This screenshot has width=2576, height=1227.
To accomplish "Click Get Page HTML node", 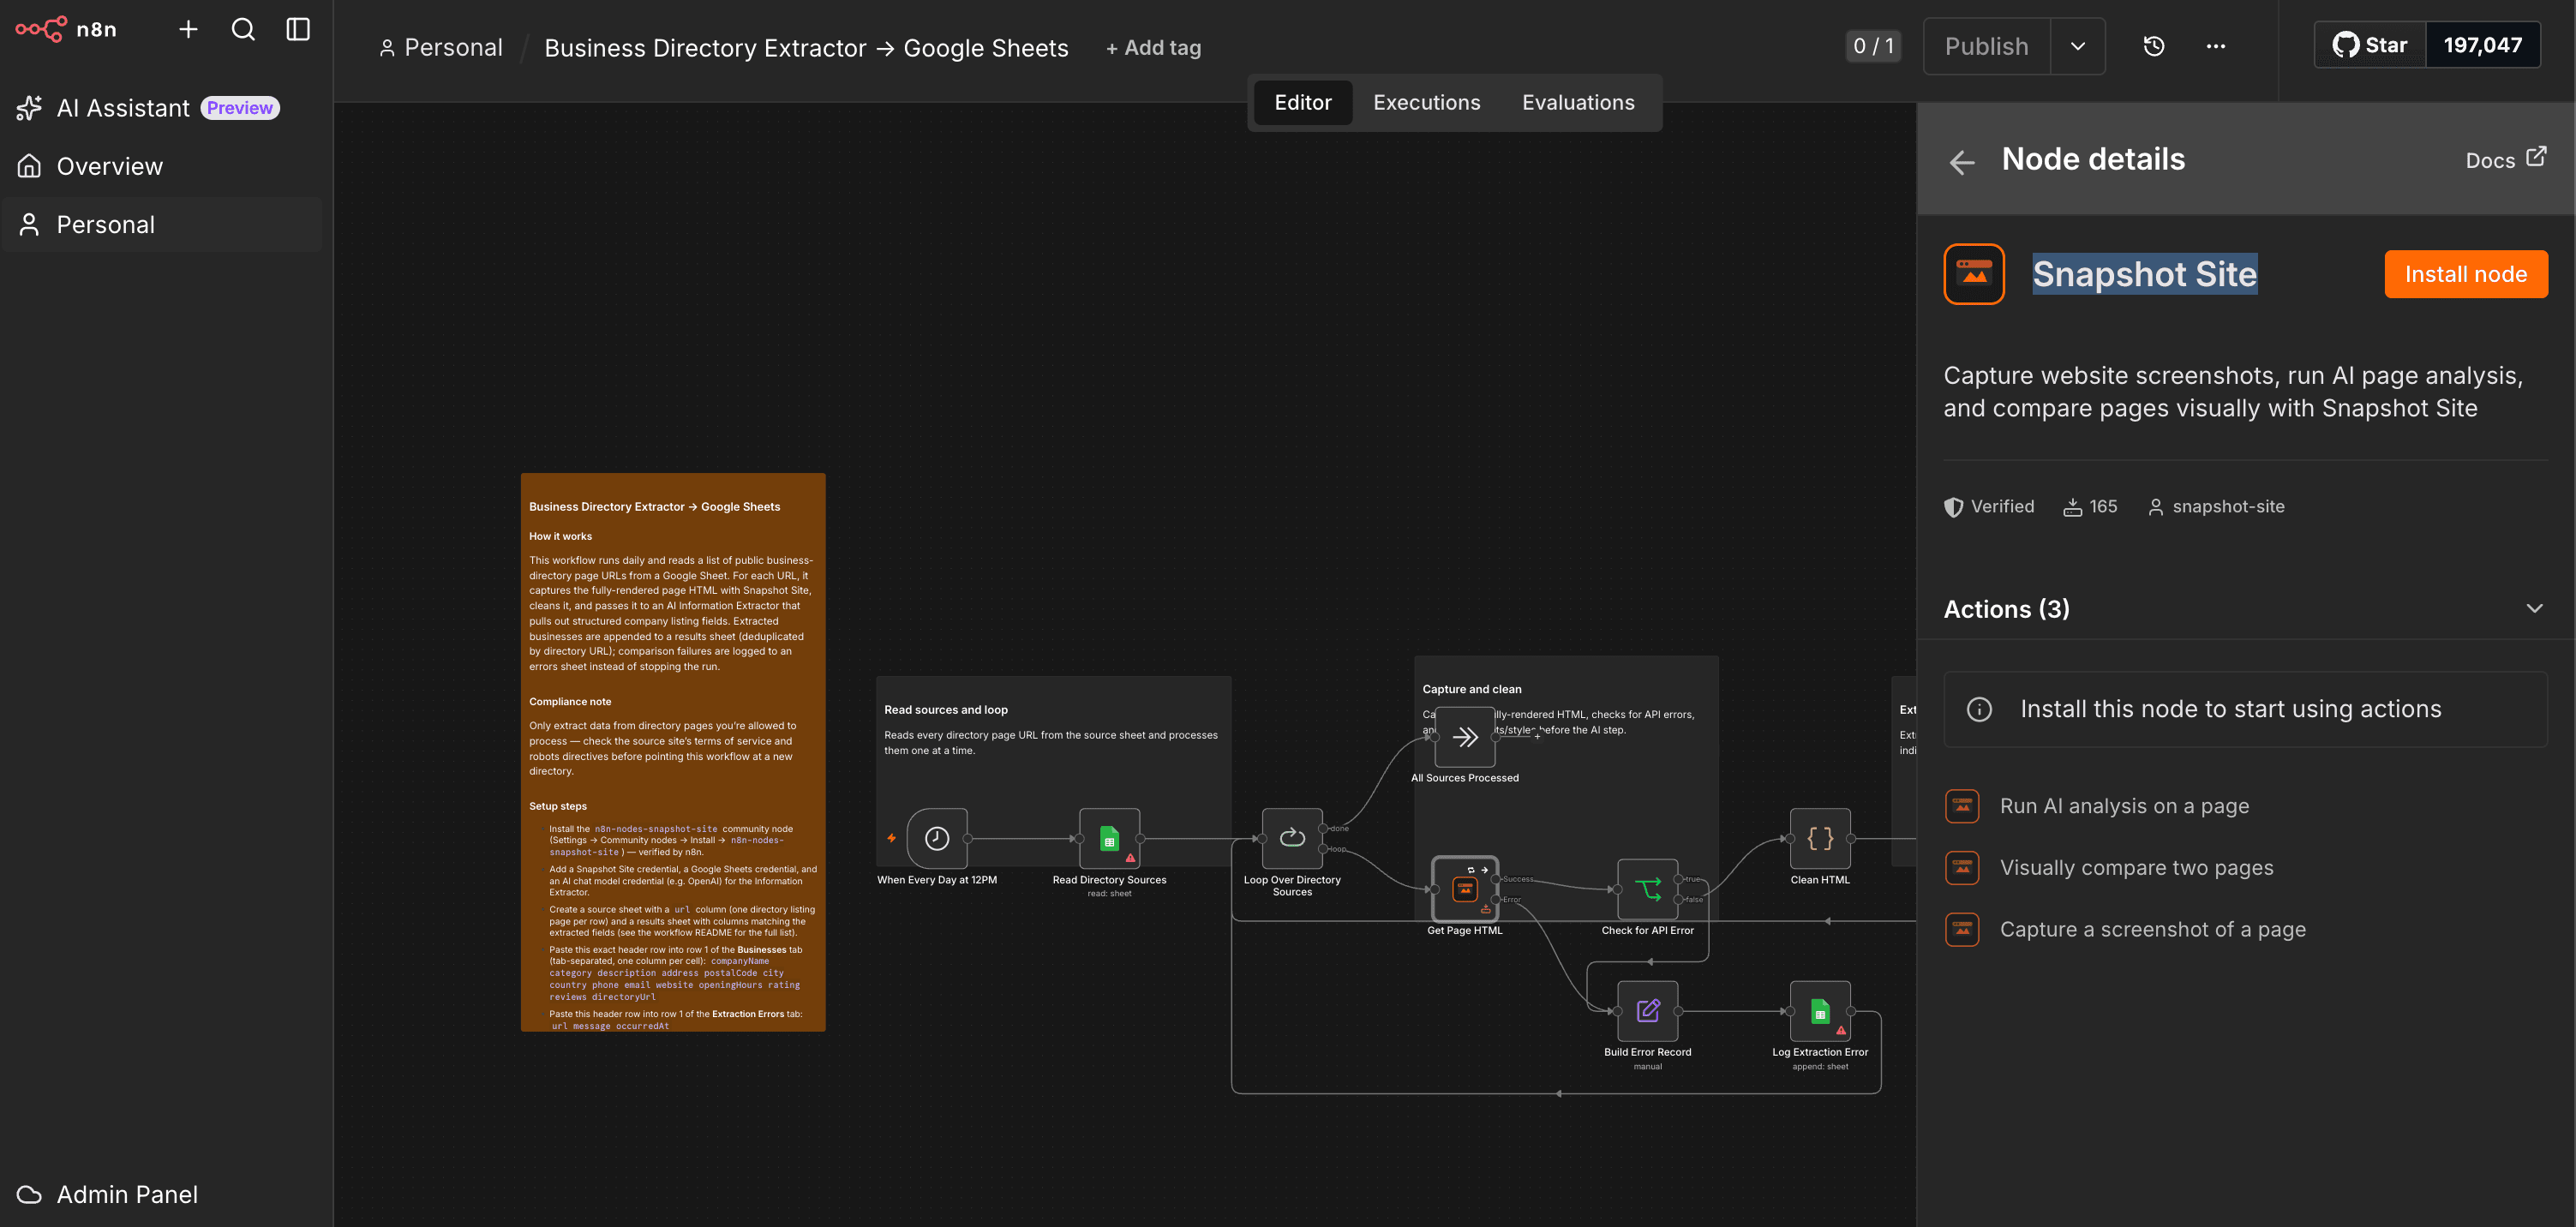I will 1464,888.
